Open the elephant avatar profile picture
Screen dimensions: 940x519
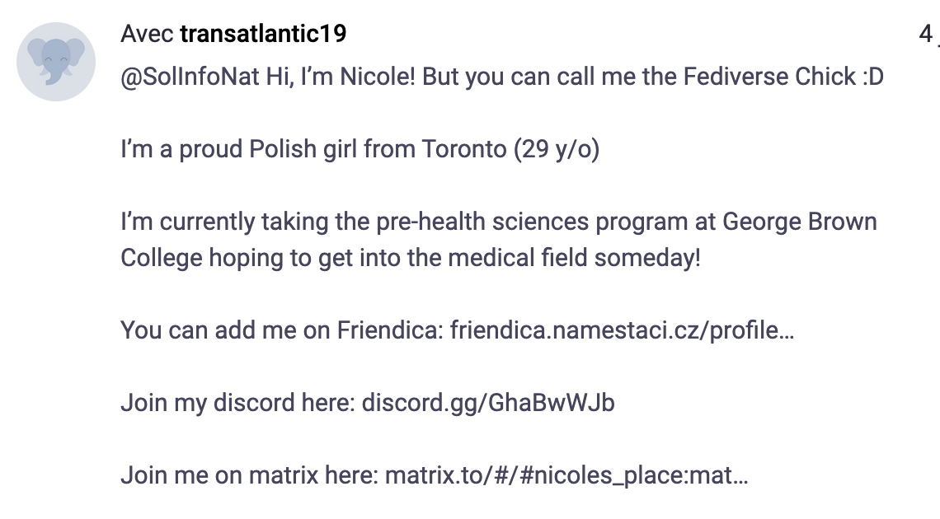pos(56,62)
